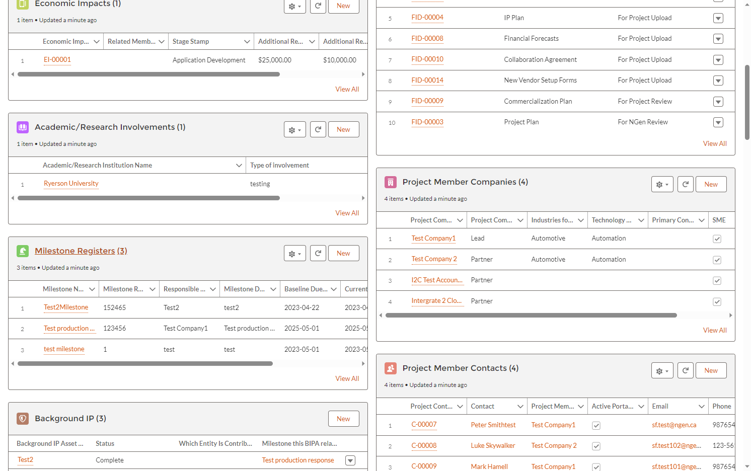This screenshot has height=471, width=751.
Task: Open row actions for FID-00009 Commercialization Plan
Action: pyautogui.click(x=718, y=102)
